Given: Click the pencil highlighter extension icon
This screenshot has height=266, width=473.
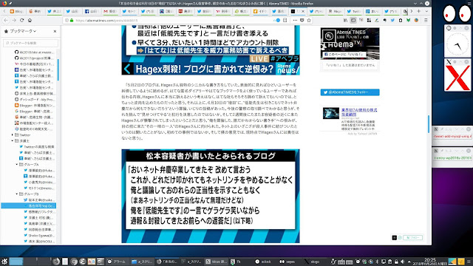Looking at the screenshot, I should pyautogui.click(x=377, y=20).
